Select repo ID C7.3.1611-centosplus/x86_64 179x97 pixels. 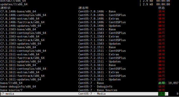pyautogui.click(x=23, y=69)
